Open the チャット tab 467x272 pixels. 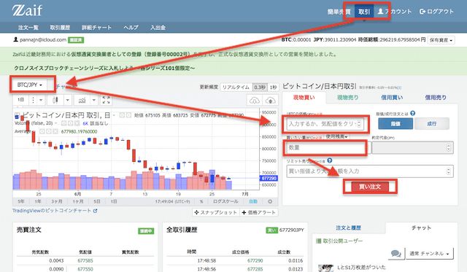tap(422, 228)
